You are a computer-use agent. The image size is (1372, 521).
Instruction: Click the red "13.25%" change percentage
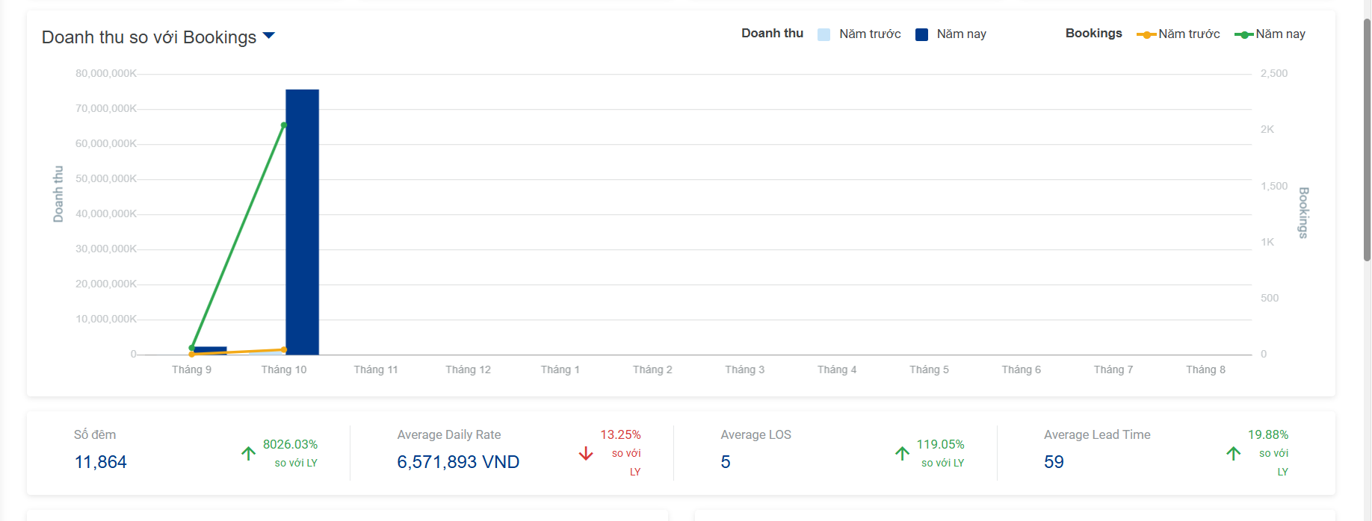point(620,434)
